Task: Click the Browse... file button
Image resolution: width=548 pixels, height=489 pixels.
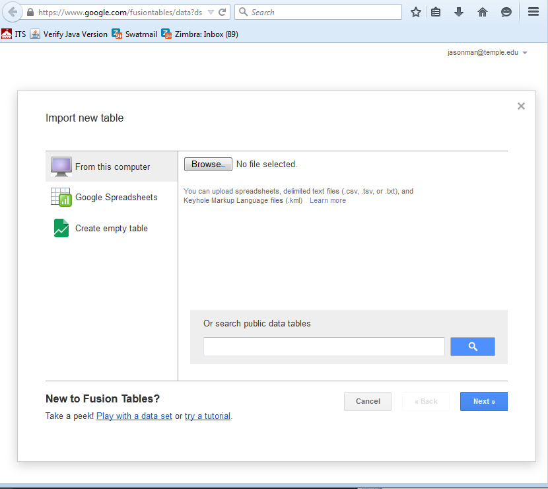Action: [208, 165]
